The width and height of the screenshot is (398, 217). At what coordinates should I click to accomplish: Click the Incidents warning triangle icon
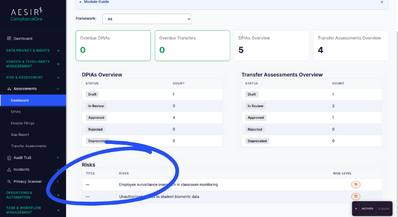pos(9,170)
